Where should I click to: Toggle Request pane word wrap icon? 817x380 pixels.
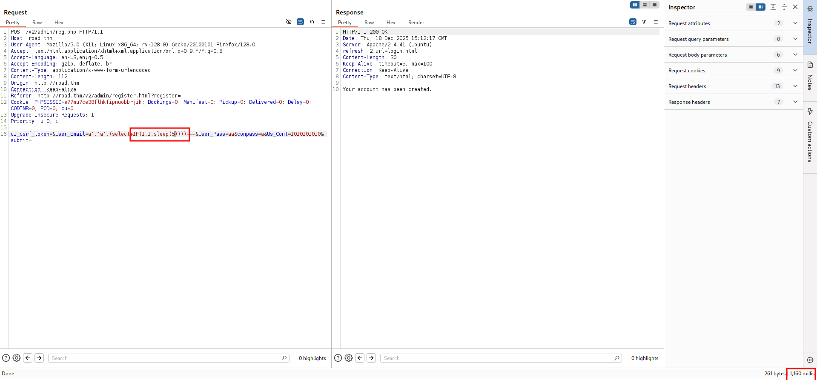(x=300, y=22)
